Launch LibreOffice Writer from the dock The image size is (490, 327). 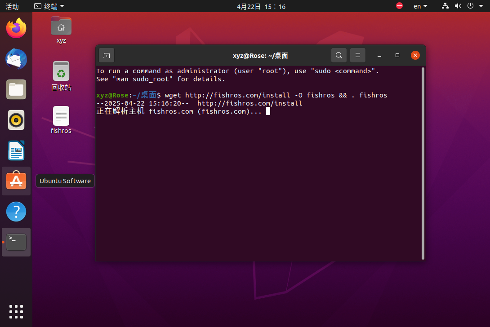point(16,150)
